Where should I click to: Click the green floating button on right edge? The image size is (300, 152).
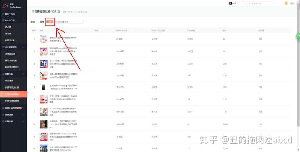coord(298,36)
